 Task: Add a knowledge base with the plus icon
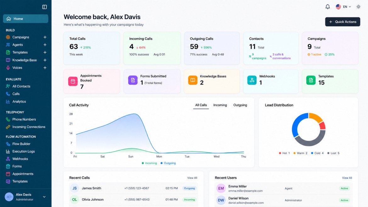[x=45, y=60]
